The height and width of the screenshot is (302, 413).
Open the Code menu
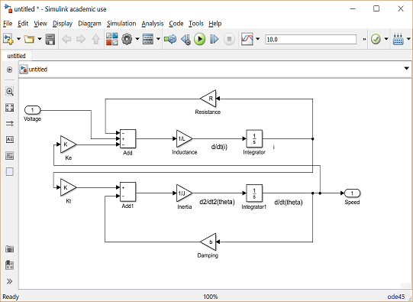(x=176, y=24)
